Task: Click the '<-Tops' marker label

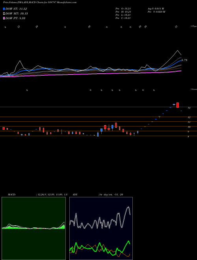Action: point(193,26)
